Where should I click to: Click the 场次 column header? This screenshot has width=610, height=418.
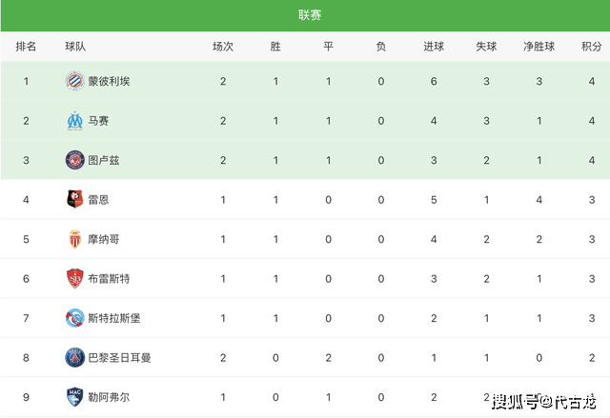223,47
